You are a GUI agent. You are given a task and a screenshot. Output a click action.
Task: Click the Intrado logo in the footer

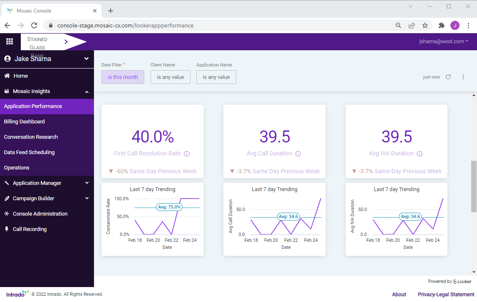click(16, 293)
